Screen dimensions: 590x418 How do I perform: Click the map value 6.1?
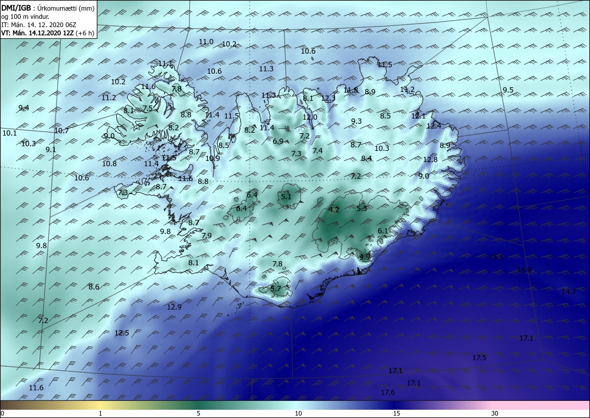click(383, 231)
